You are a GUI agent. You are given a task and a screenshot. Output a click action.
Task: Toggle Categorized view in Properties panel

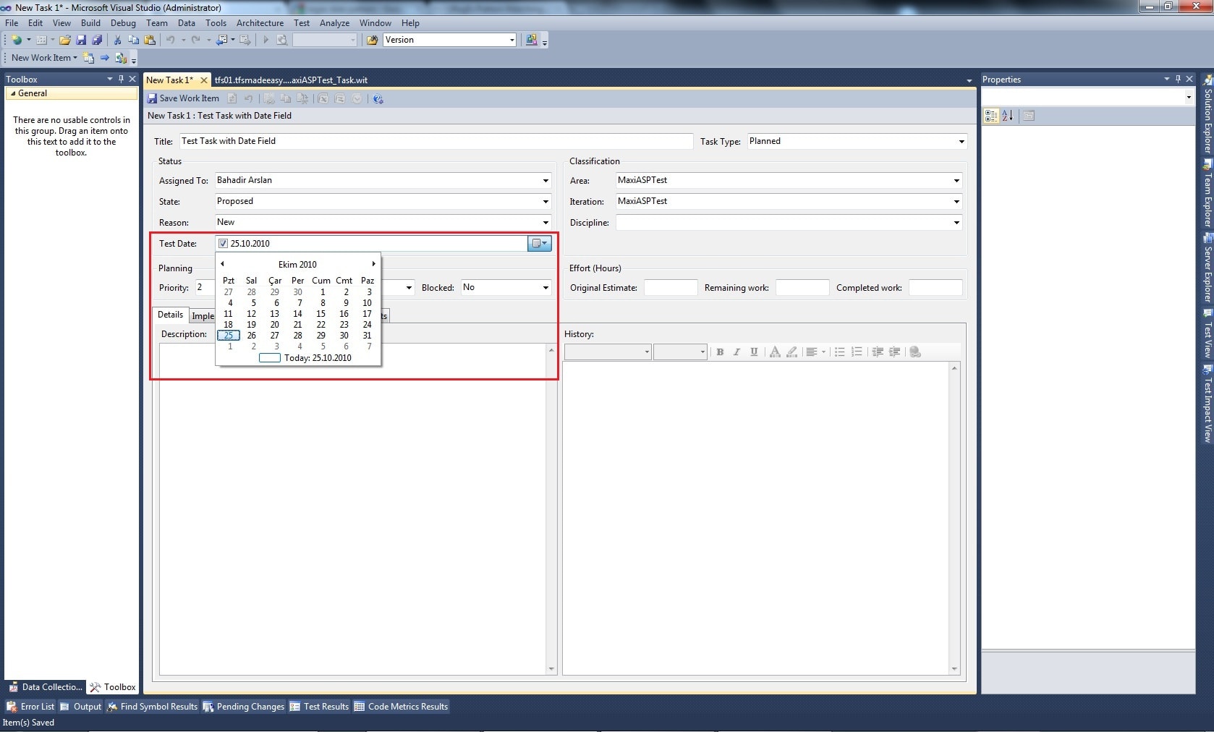991,116
